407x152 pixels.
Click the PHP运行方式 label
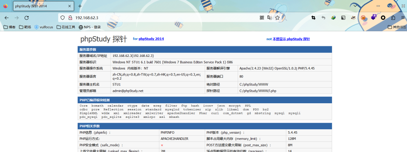point(90,139)
